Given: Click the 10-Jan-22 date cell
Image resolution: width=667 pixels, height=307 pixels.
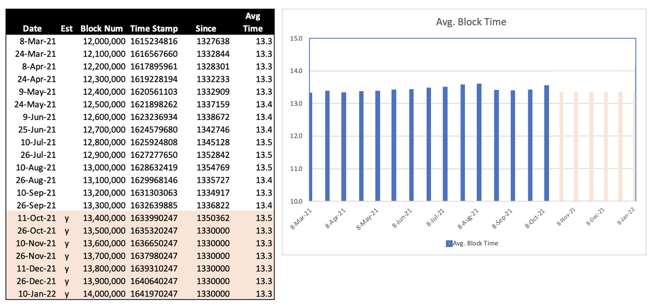Looking at the screenshot, I should click(38, 293).
